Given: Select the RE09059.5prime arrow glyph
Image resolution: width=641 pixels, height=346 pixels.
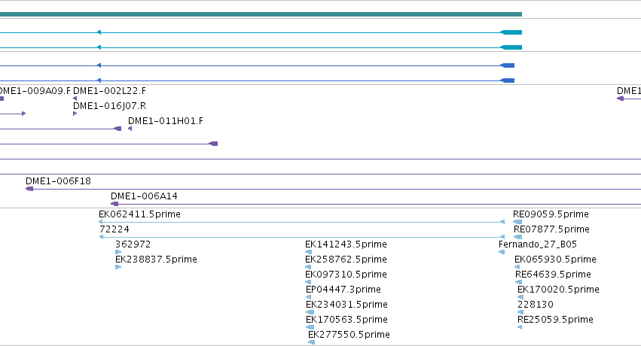Looking at the screenshot, I should point(517,222).
